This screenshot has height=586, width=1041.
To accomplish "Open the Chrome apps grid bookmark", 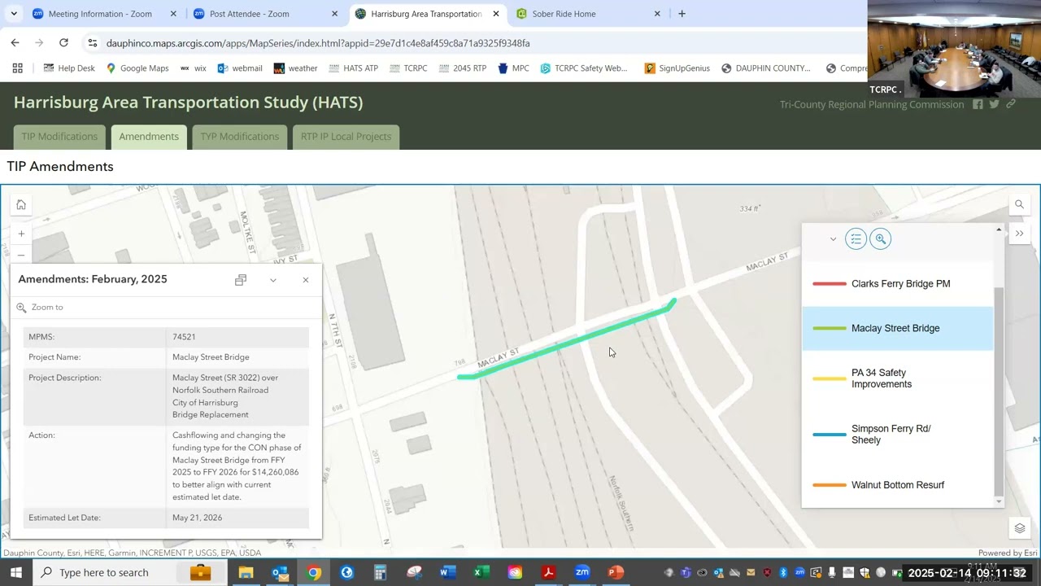I will (x=17, y=68).
